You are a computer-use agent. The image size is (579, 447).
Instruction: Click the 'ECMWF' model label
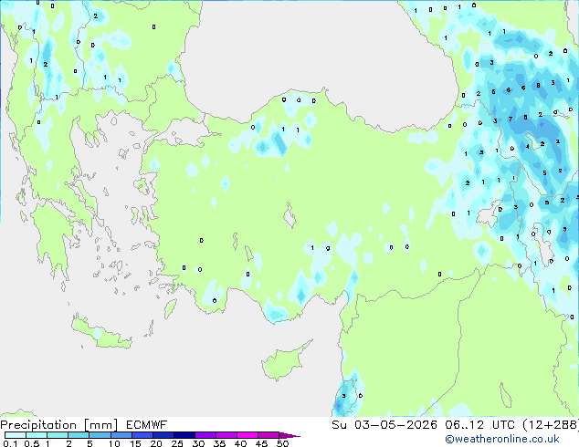click(x=146, y=425)
